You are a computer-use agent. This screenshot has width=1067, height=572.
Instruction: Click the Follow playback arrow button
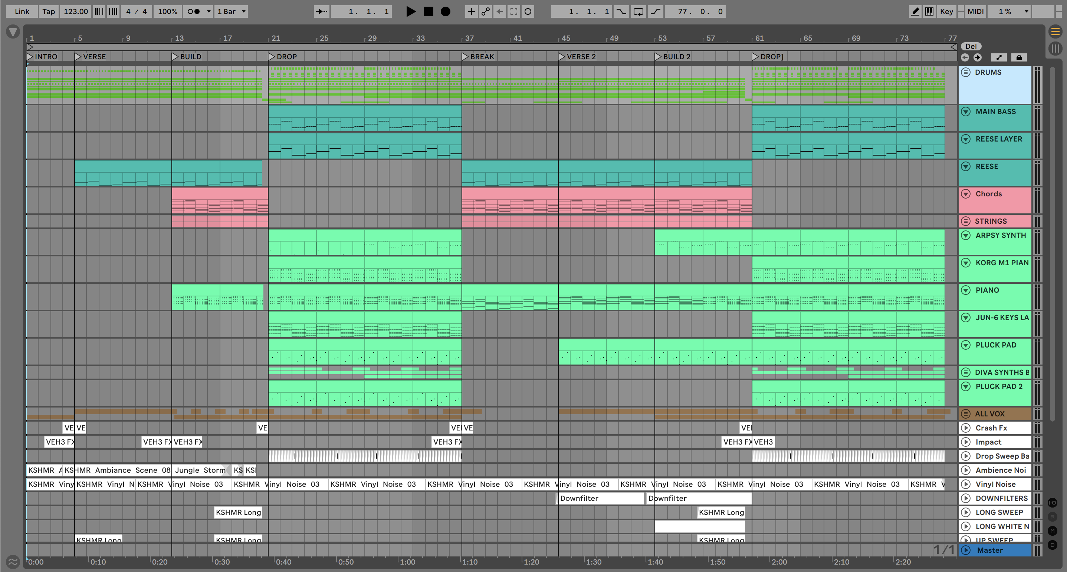point(321,11)
